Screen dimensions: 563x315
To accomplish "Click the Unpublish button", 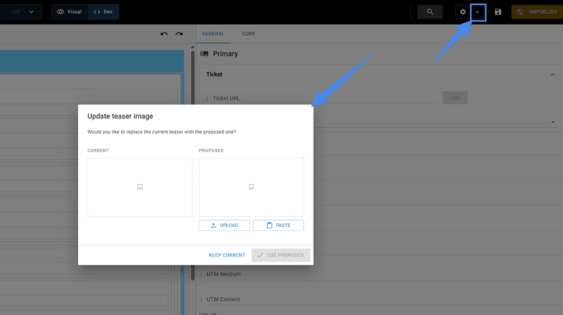I will (537, 12).
